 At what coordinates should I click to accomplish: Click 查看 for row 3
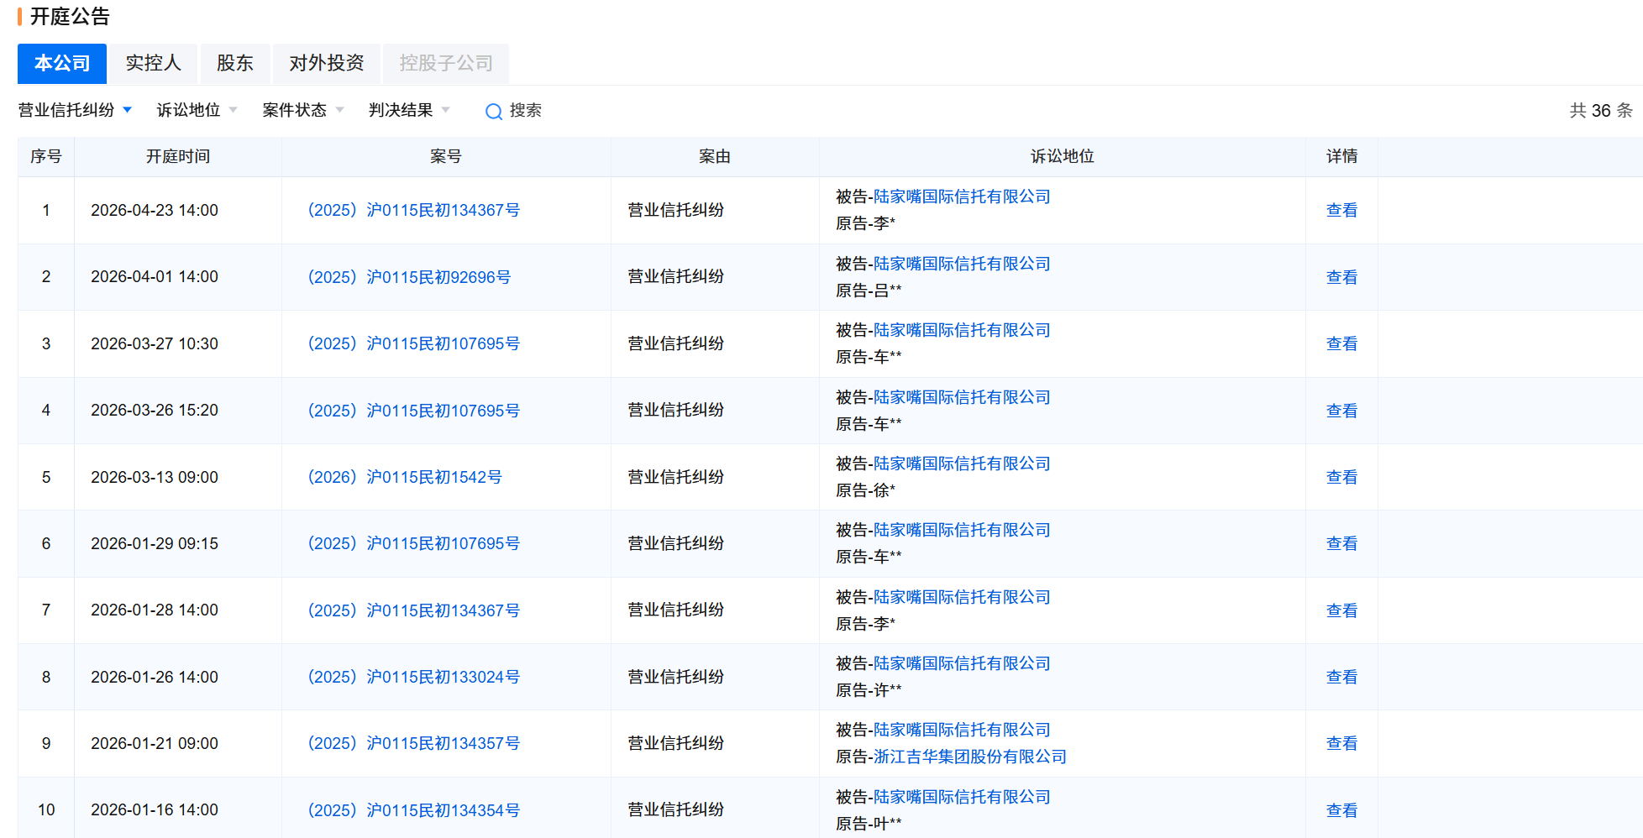point(1341,343)
